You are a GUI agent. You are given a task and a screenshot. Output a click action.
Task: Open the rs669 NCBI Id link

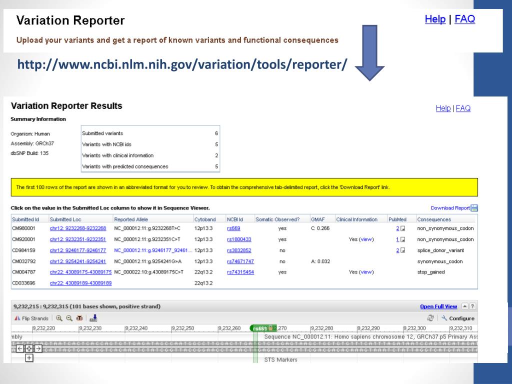point(233,228)
